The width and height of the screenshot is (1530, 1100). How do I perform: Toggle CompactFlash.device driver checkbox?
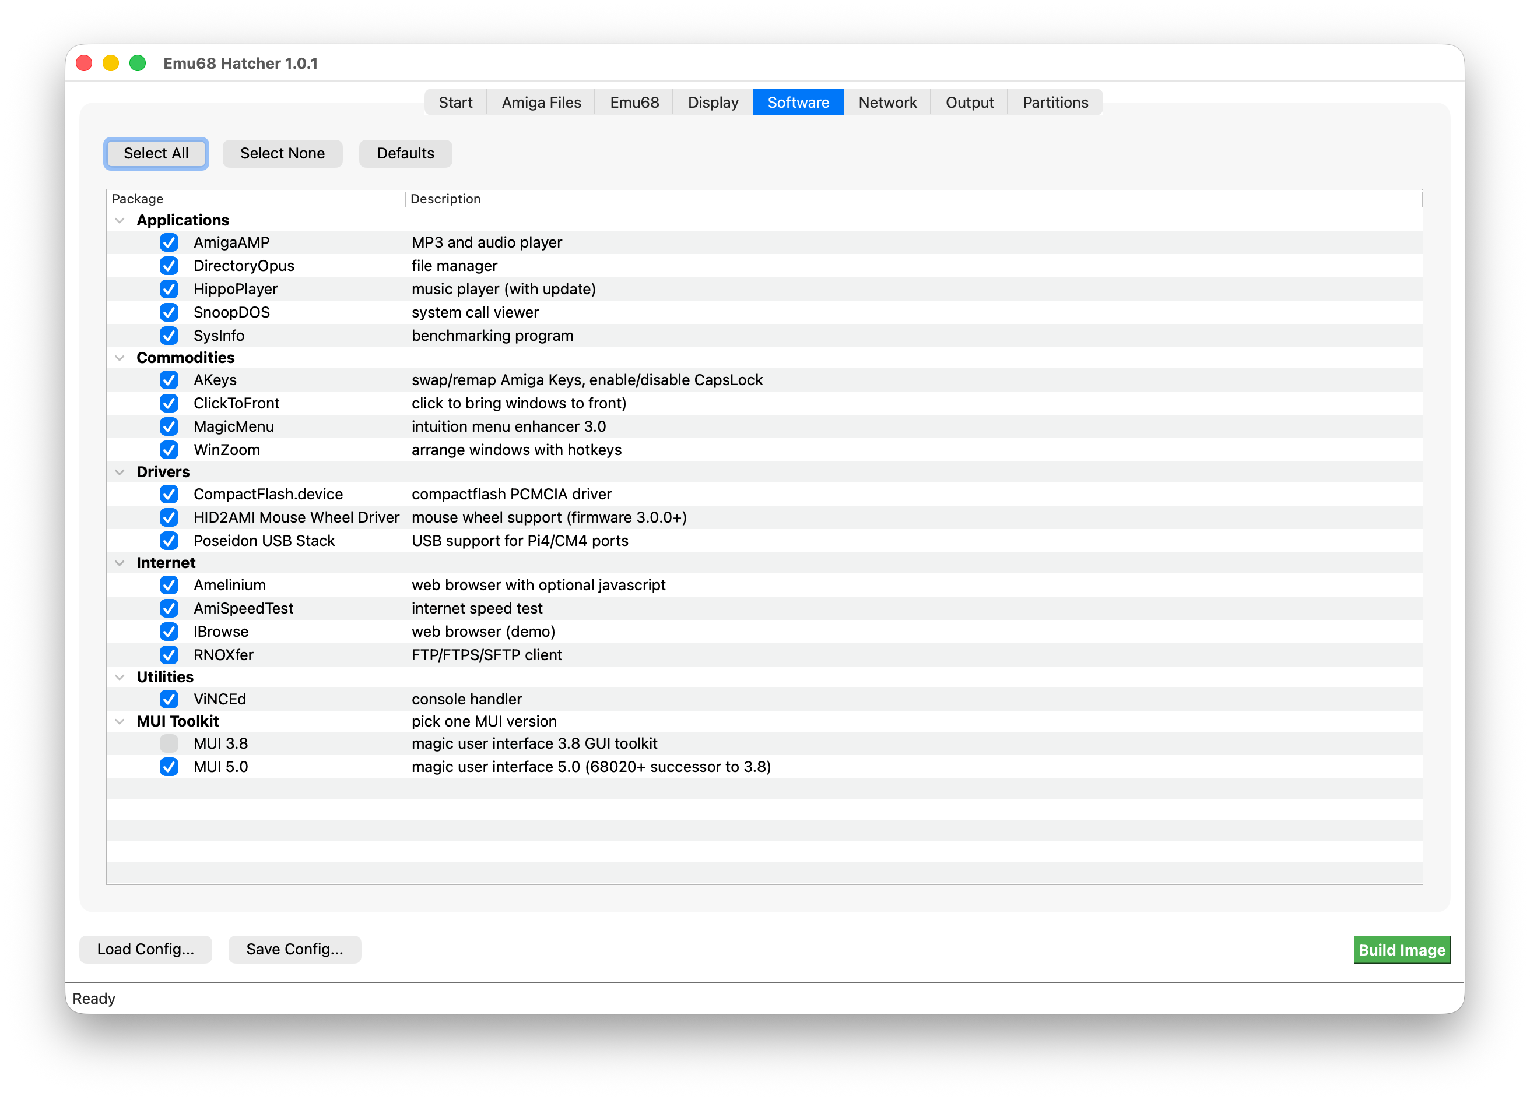point(169,494)
